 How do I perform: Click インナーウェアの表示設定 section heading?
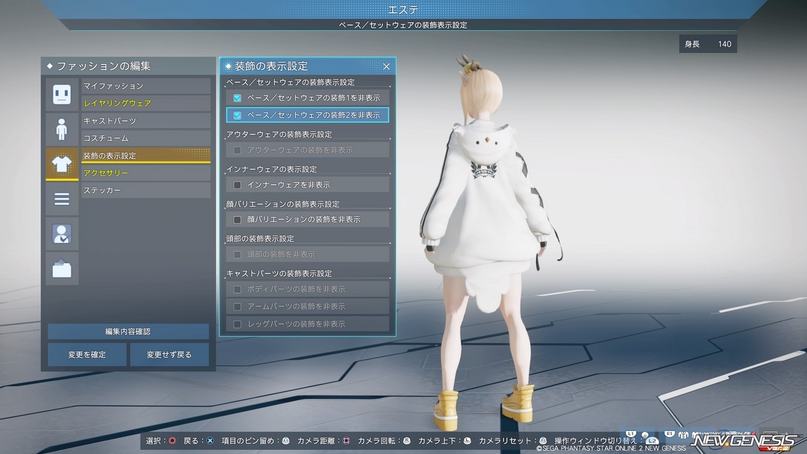pos(272,169)
